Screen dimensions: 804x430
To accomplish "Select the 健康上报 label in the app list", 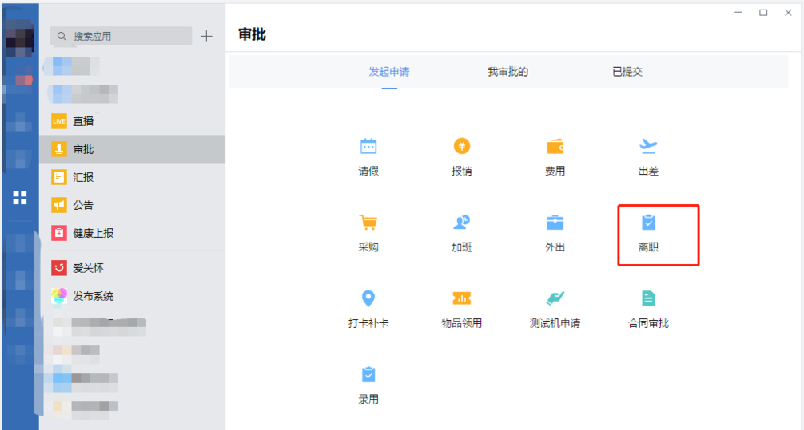I will click(x=94, y=233).
